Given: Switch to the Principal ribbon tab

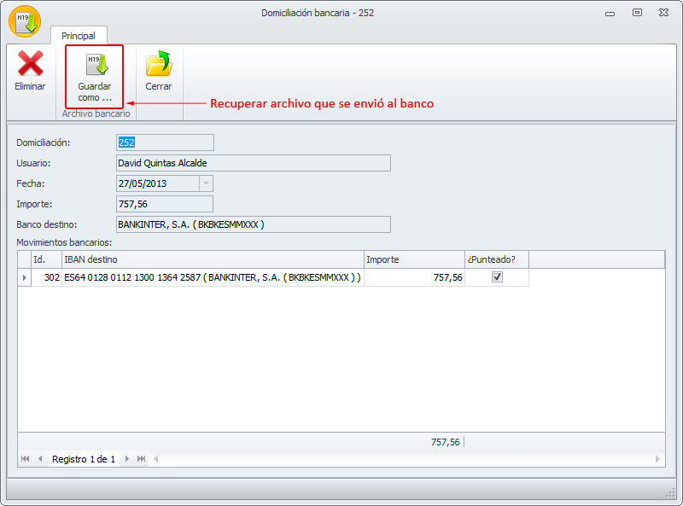Looking at the screenshot, I should pyautogui.click(x=79, y=36).
